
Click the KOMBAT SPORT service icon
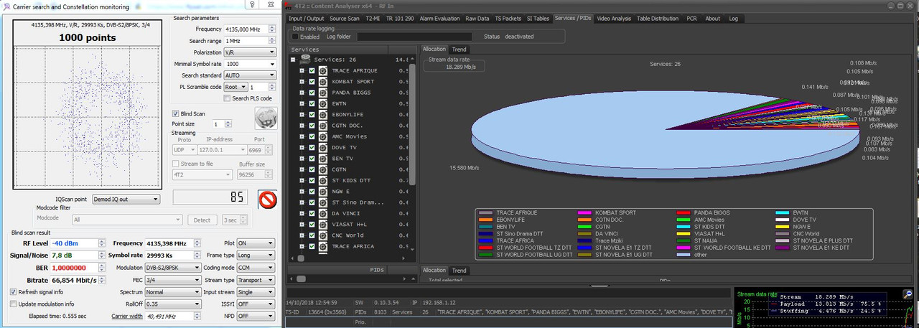323,82
